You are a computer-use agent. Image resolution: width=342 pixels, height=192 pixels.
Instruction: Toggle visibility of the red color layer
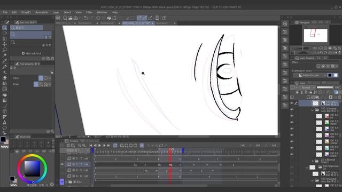pyautogui.click(x=292, y=116)
